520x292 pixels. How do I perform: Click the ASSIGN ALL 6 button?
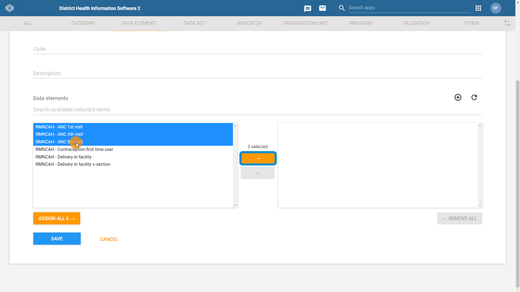pos(57,218)
